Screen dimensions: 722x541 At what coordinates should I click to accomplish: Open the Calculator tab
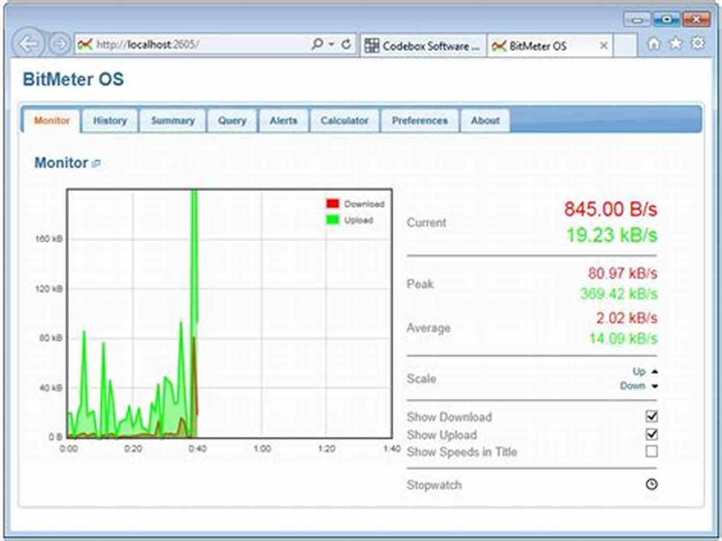click(x=345, y=120)
